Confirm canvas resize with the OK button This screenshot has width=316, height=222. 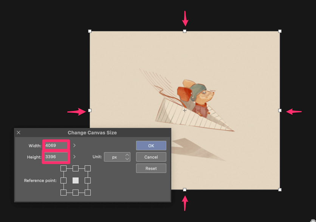pos(151,145)
